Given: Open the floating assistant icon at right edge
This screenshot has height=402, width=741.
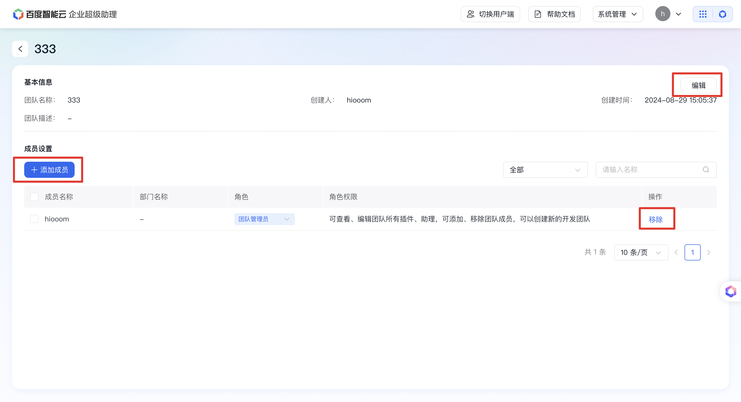Looking at the screenshot, I should tap(731, 291).
